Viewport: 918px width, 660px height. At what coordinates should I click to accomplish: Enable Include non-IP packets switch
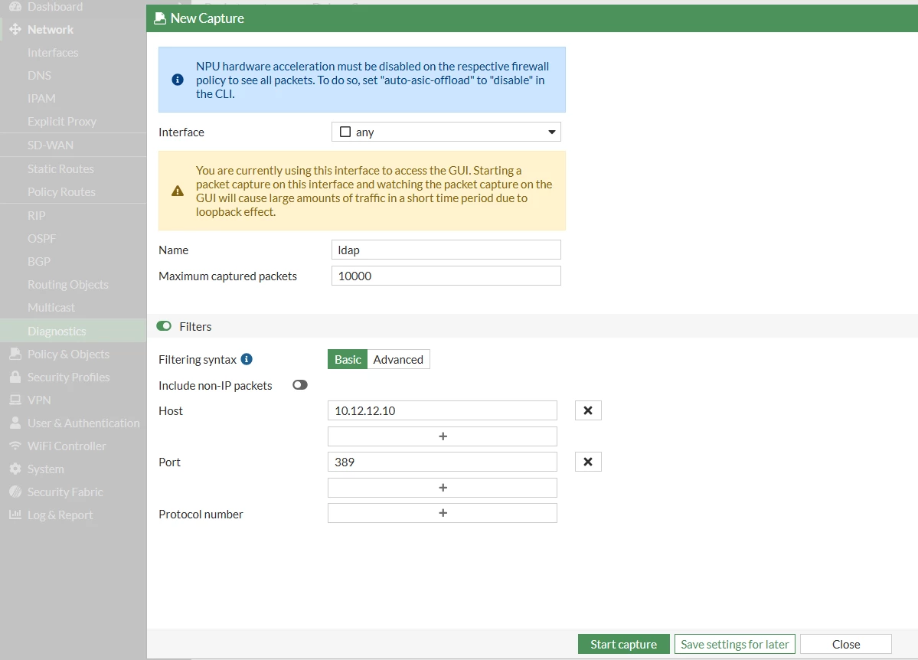click(x=300, y=385)
